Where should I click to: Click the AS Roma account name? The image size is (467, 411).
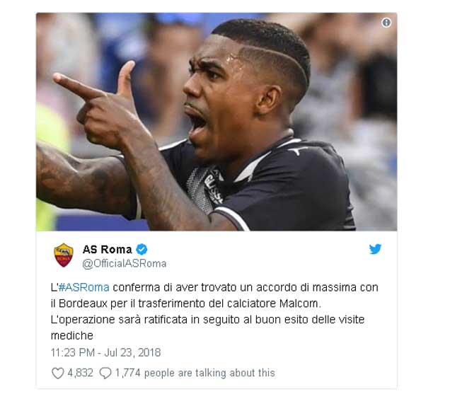click(107, 249)
